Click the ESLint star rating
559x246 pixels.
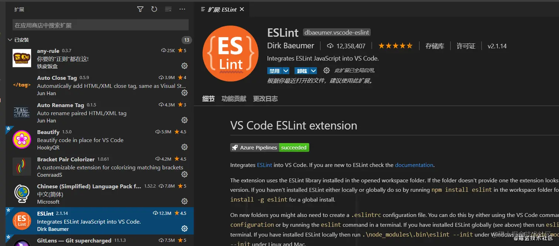pos(395,46)
